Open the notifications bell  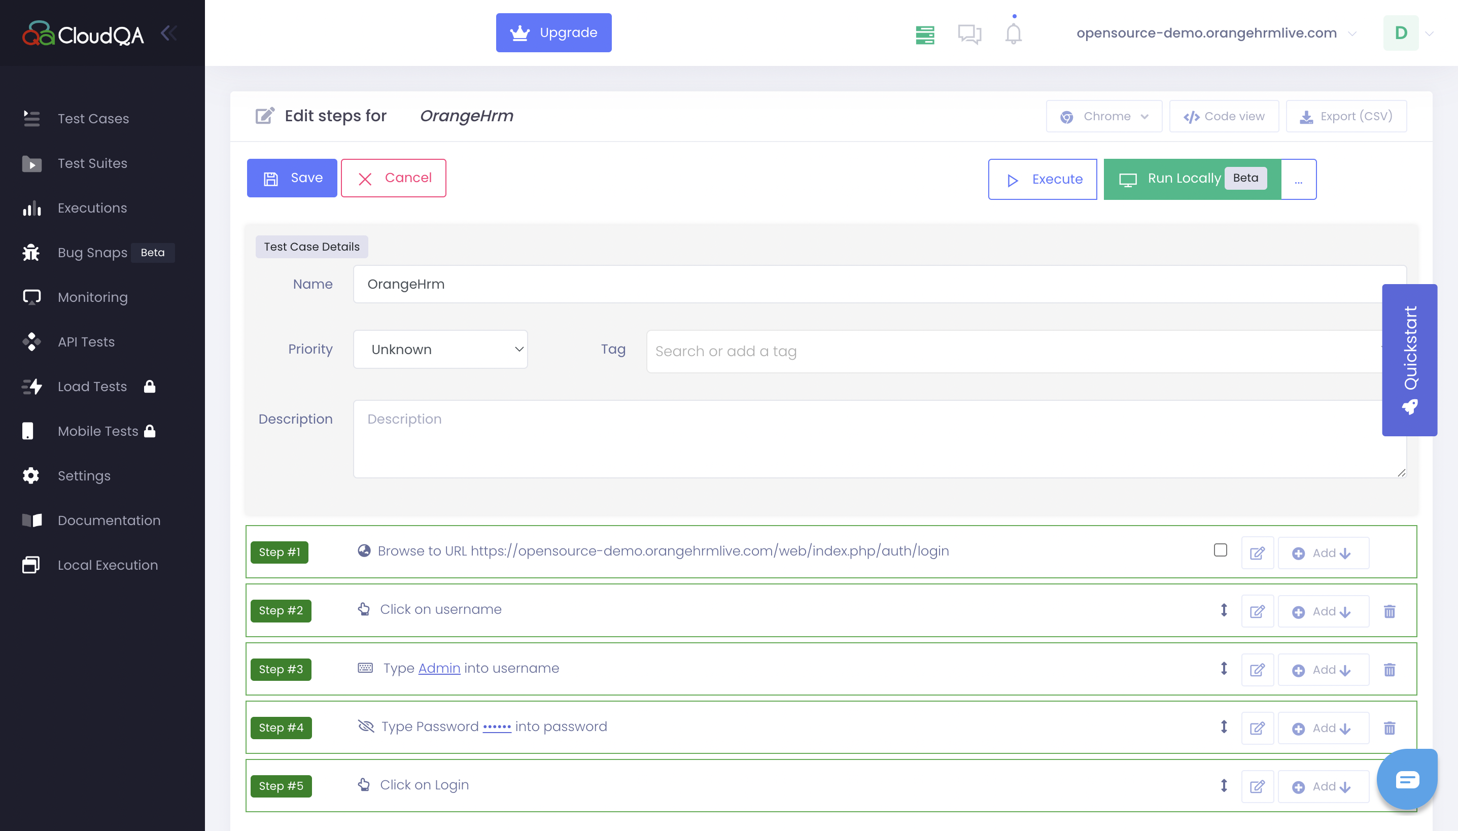pyautogui.click(x=1013, y=33)
